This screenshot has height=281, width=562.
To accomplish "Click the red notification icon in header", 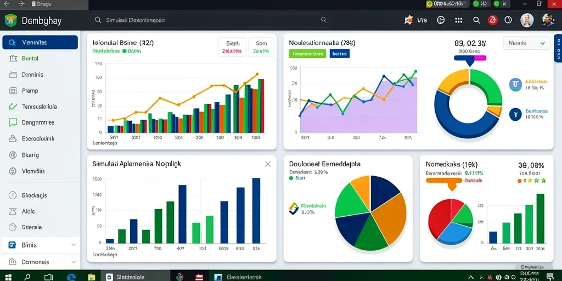I will click(493, 20).
